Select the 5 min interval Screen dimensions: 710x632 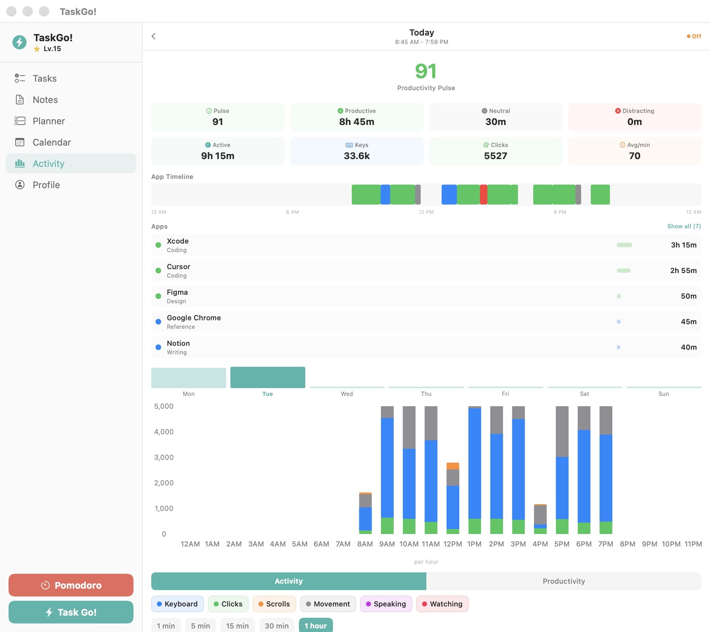point(201,625)
